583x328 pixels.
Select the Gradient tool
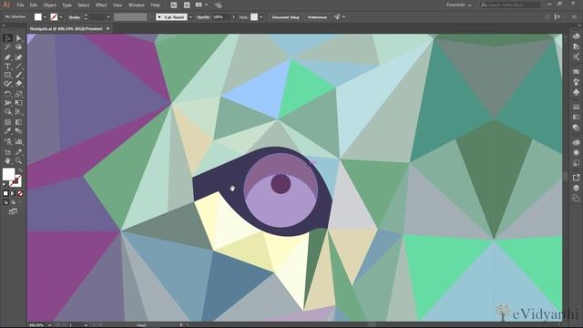pyautogui.click(x=18, y=122)
